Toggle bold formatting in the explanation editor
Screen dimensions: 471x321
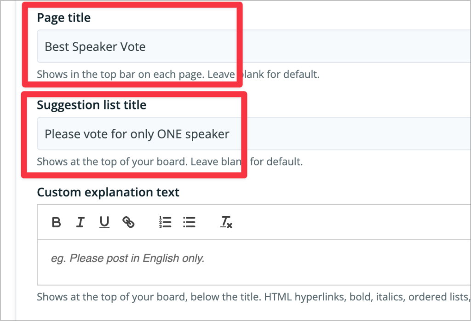[56, 222]
